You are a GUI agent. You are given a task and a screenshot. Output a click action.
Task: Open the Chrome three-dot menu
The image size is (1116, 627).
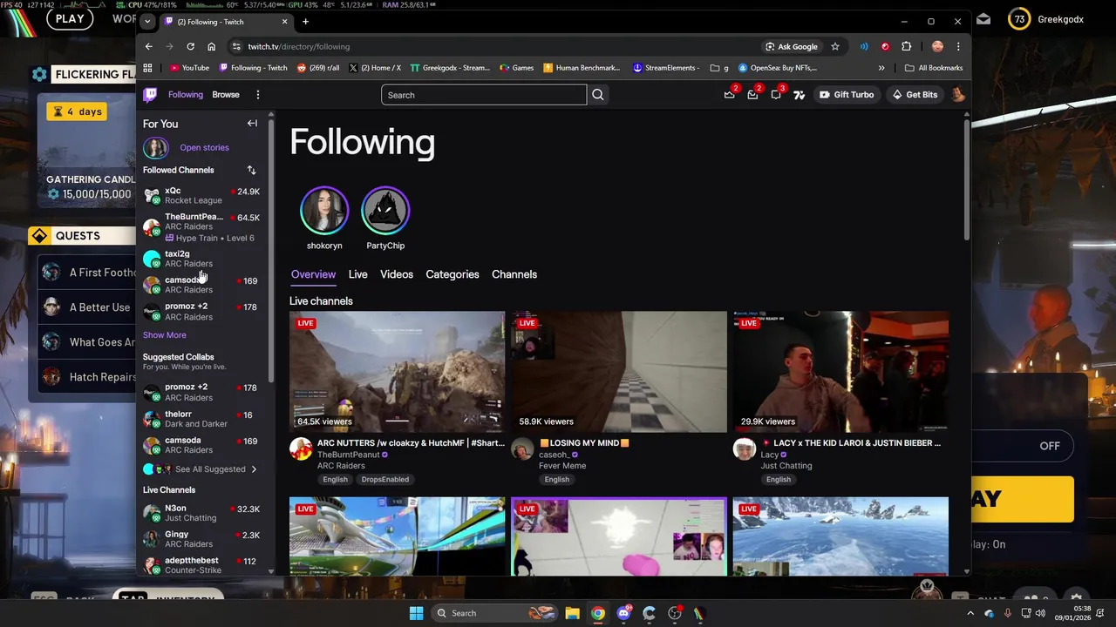(958, 46)
